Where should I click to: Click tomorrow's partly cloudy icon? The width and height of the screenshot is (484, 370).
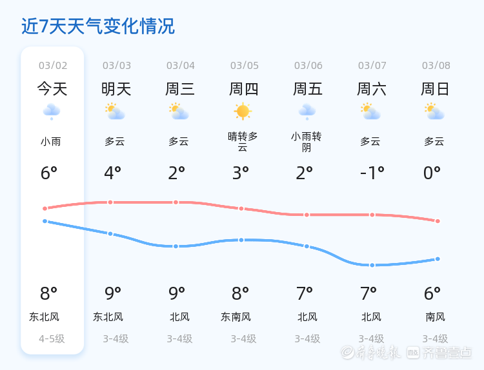(116, 112)
